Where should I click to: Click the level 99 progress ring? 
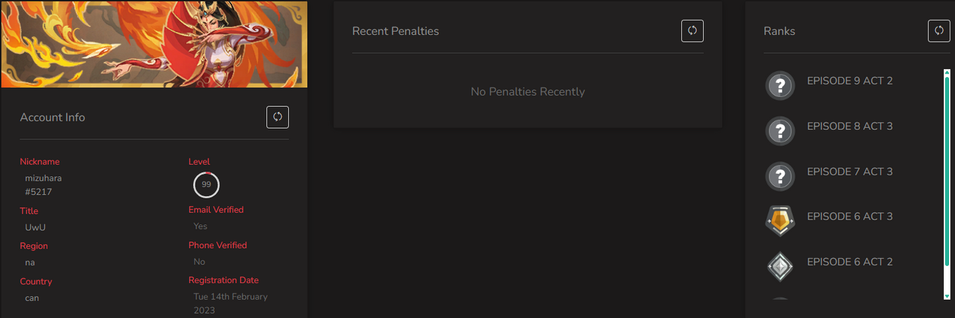206,185
